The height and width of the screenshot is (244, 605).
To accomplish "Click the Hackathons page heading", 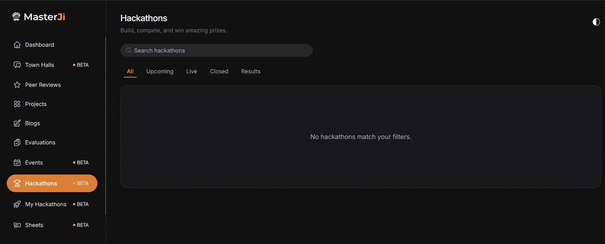I will click(143, 18).
